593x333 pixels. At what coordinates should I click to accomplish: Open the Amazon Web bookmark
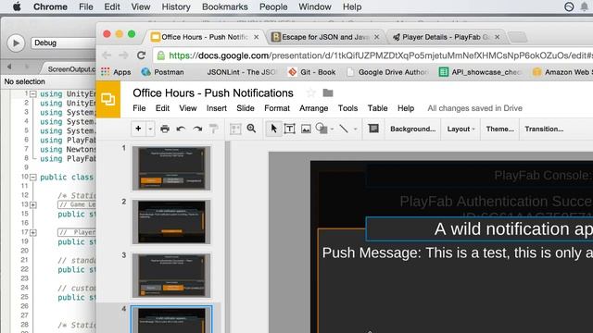pyautogui.click(x=562, y=72)
